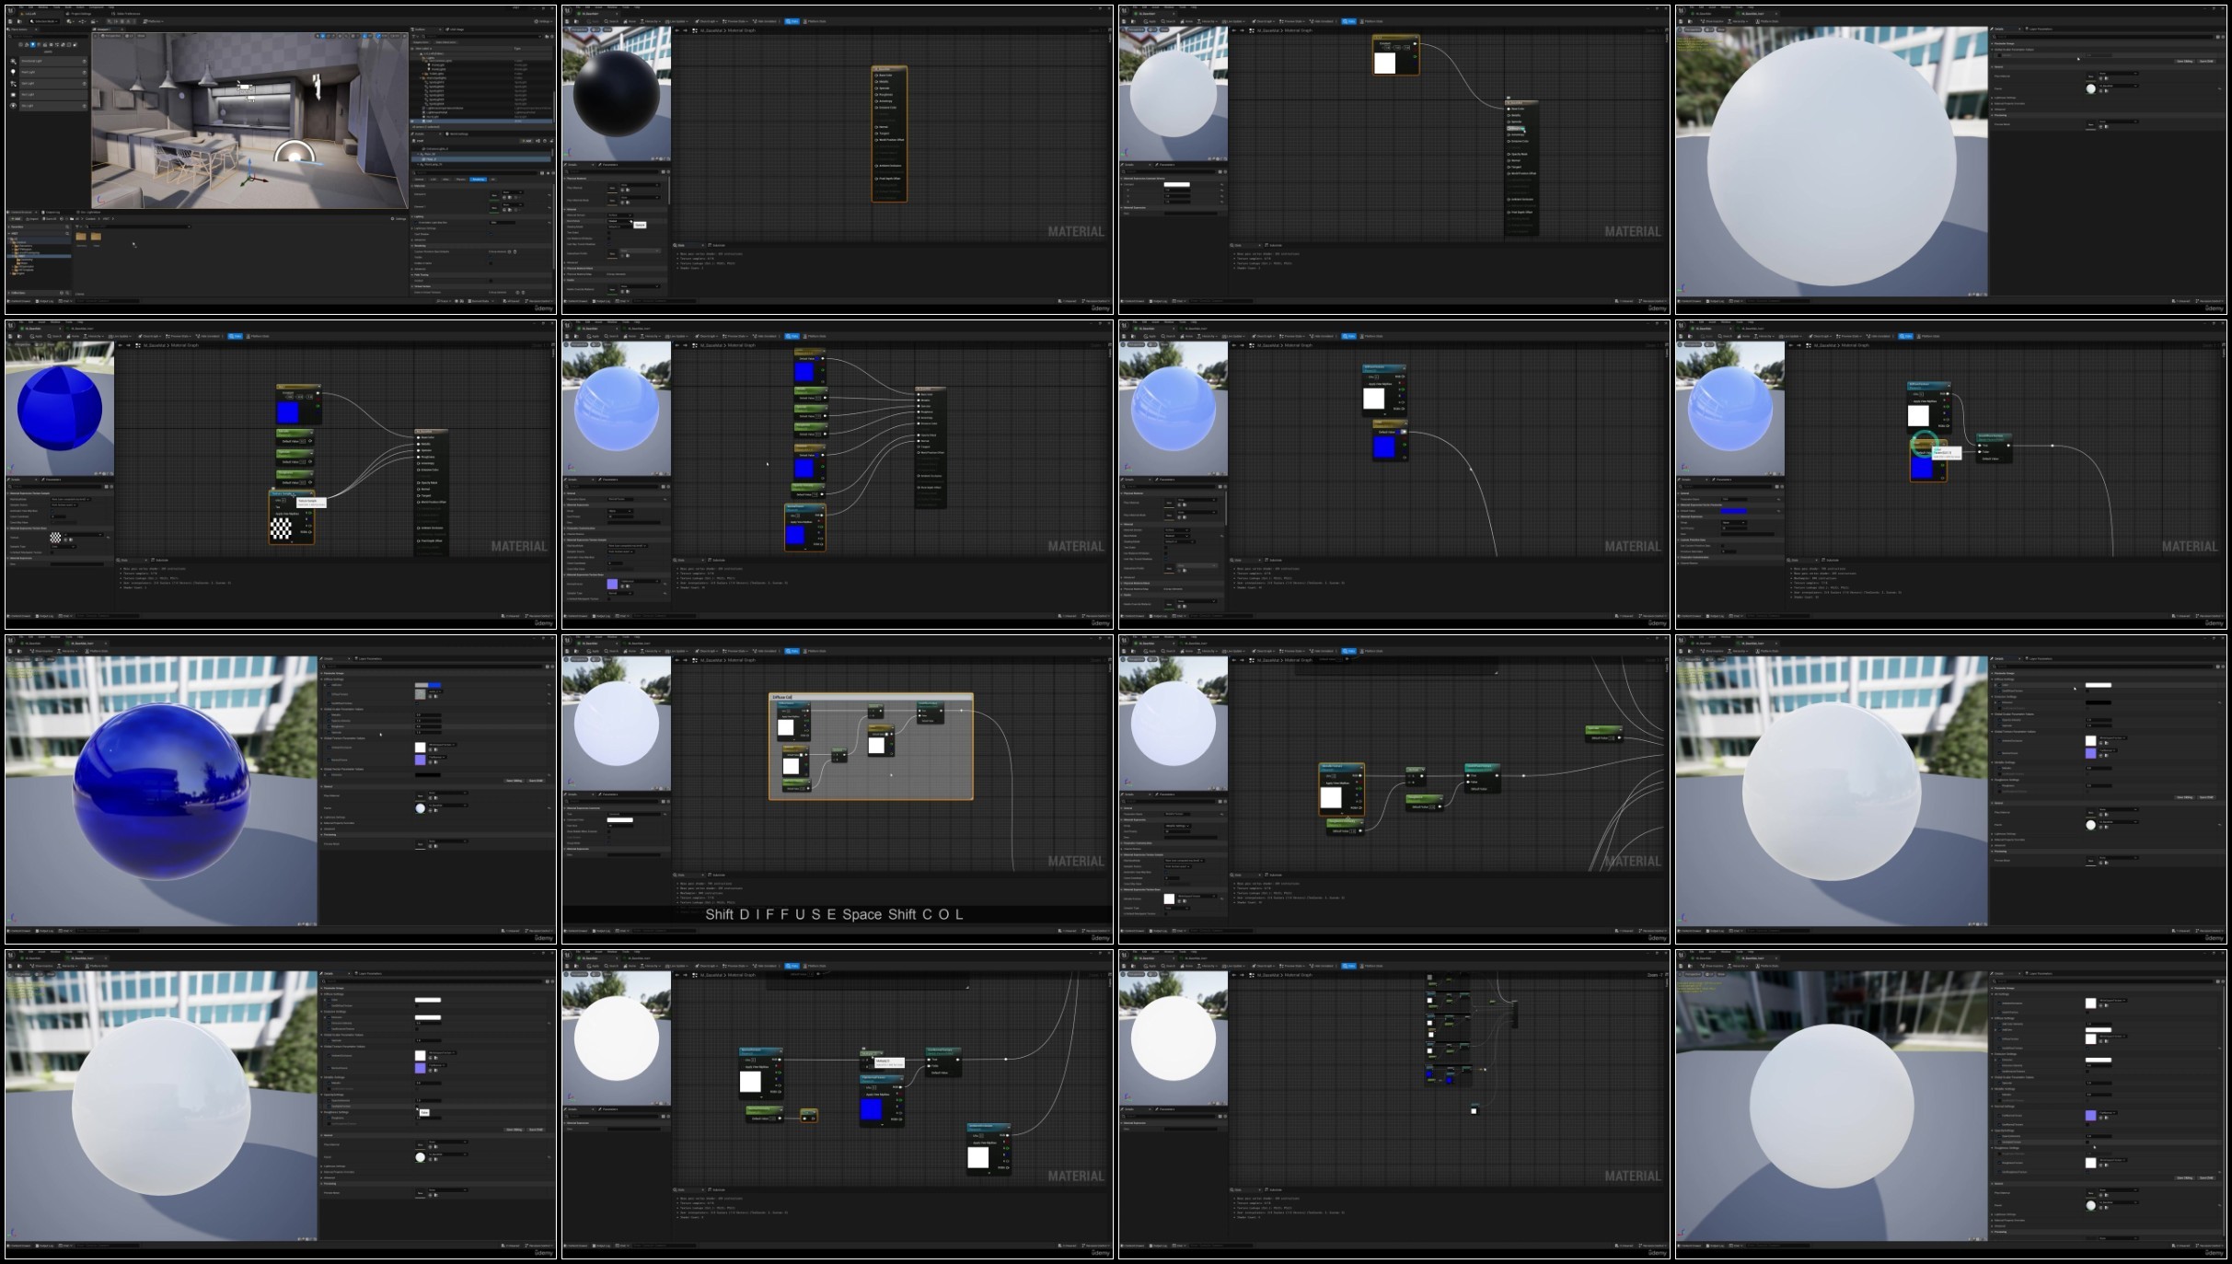Click Sky Light icon in Place Actors panel
Screen dimensions: 2232x1264
click(13, 106)
